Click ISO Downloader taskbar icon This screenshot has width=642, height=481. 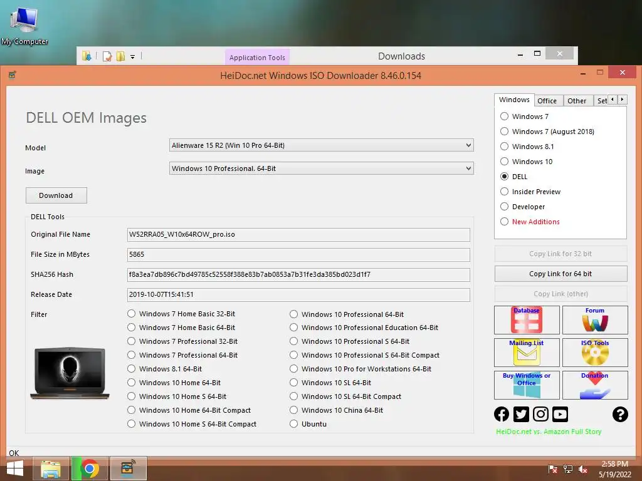[128, 468]
